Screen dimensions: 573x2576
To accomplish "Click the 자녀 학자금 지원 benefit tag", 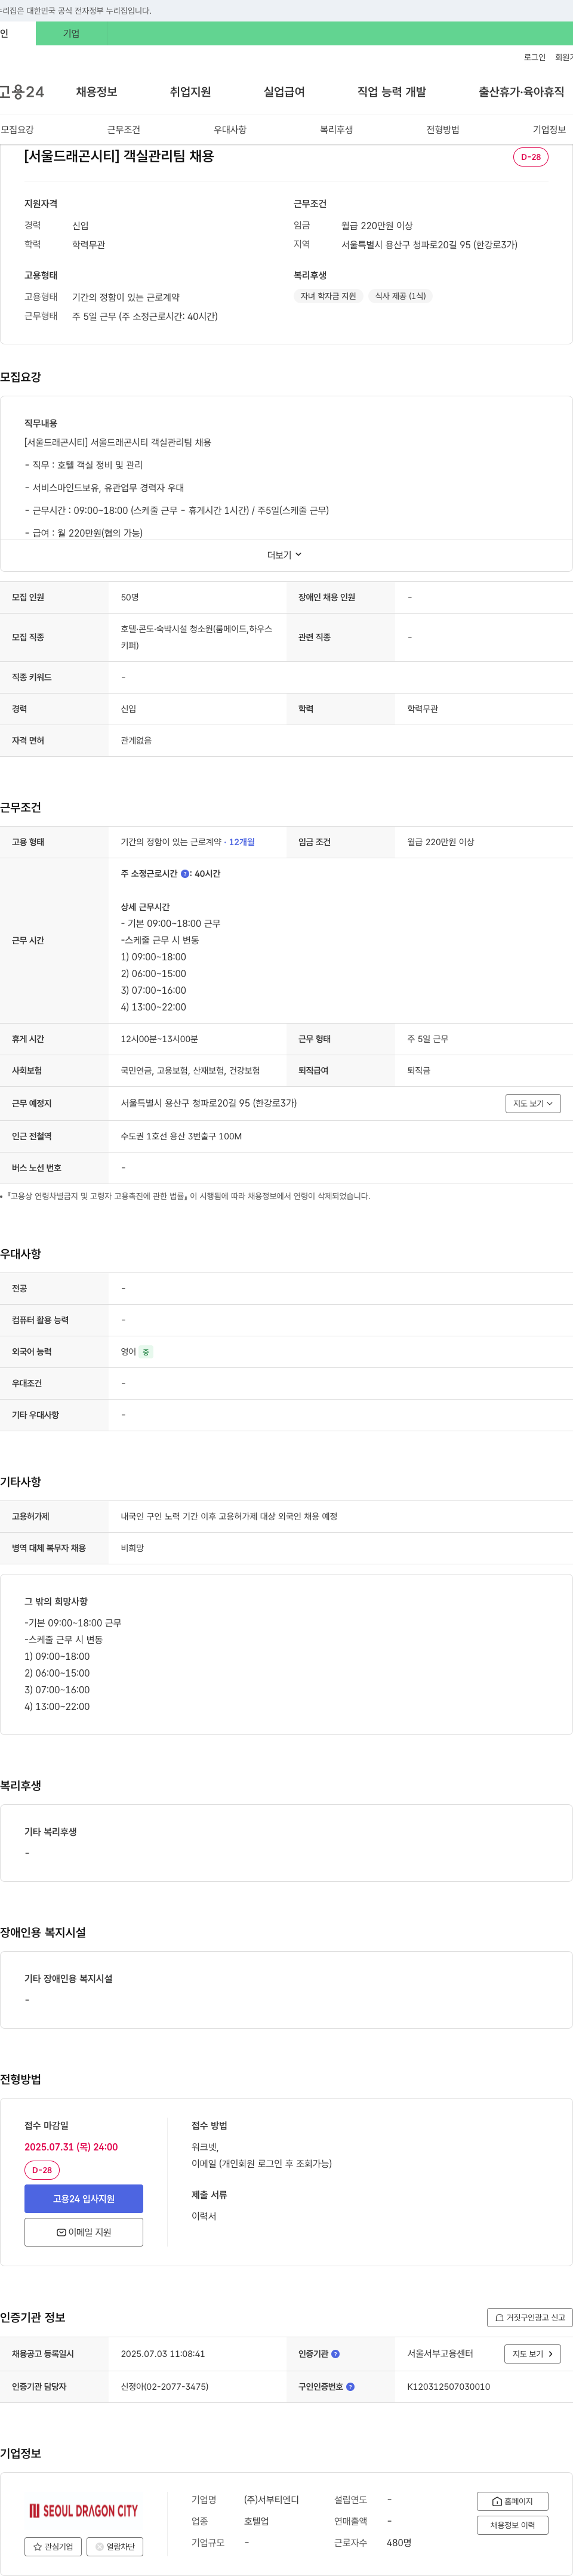I will pyautogui.click(x=328, y=296).
